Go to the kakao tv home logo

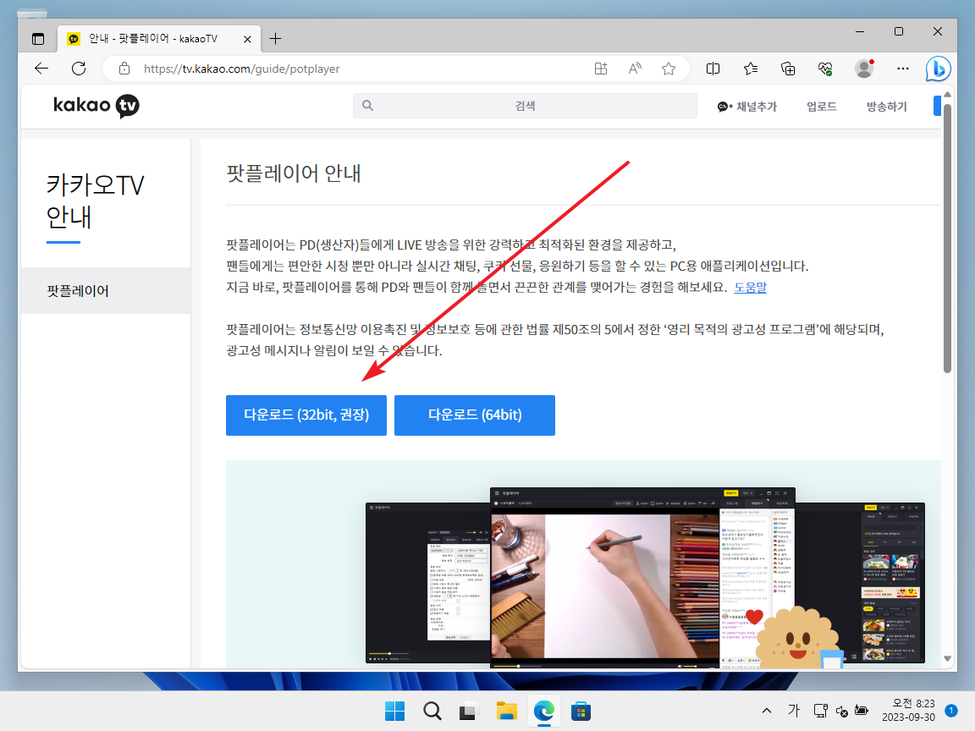tap(96, 106)
